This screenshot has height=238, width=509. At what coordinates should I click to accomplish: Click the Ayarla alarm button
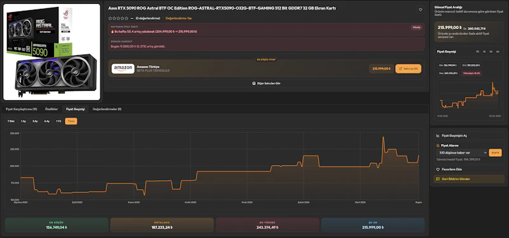pos(495,152)
